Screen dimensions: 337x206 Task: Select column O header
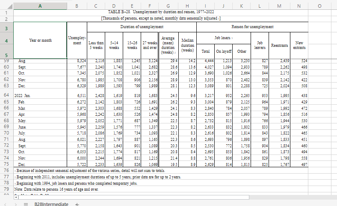(319, 6)
